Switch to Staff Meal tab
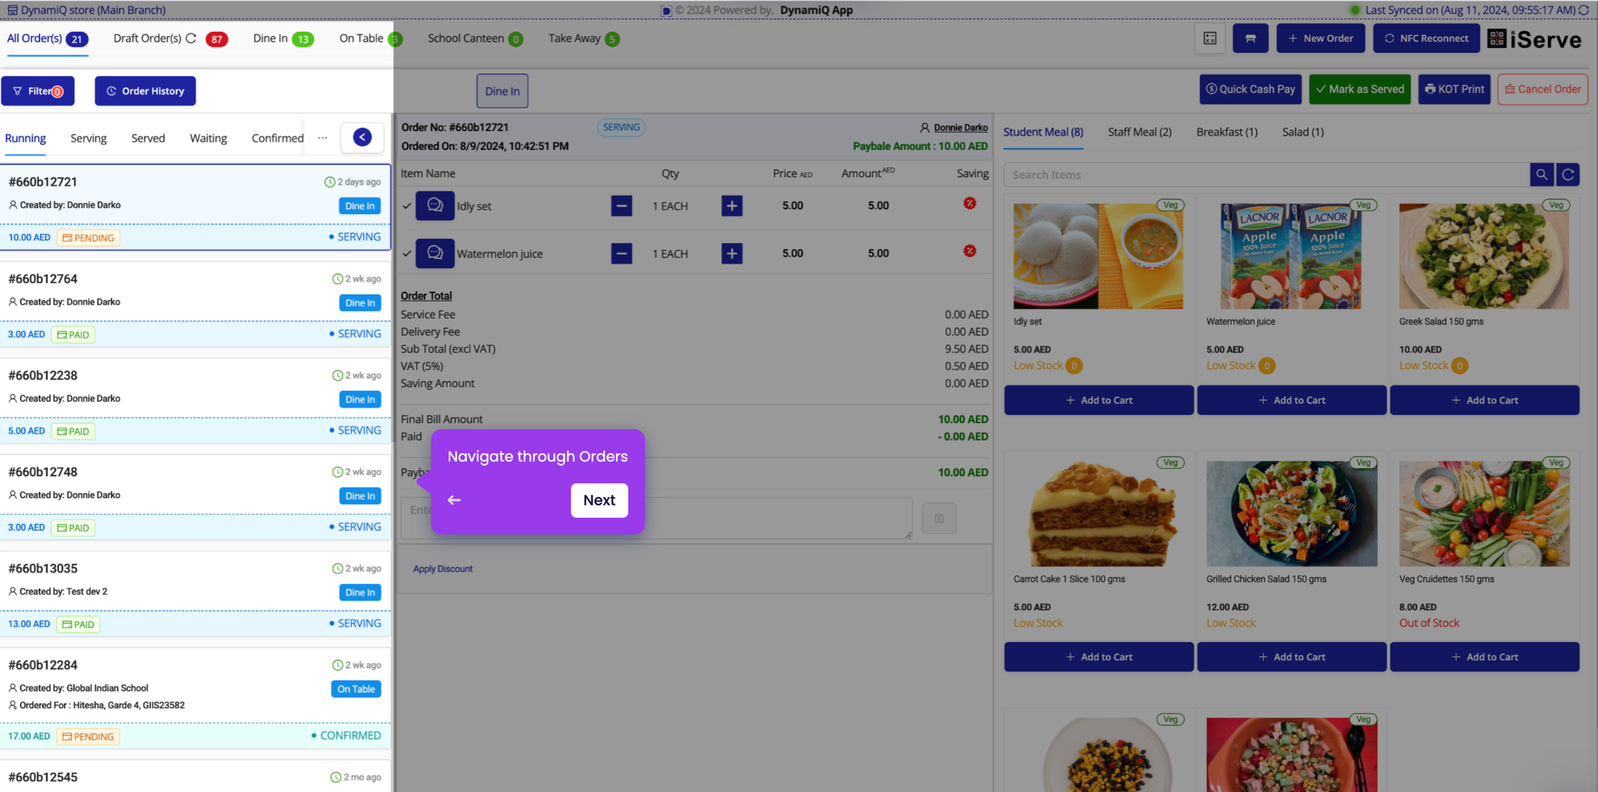The height and width of the screenshot is (792, 1598). pos(1139,132)
